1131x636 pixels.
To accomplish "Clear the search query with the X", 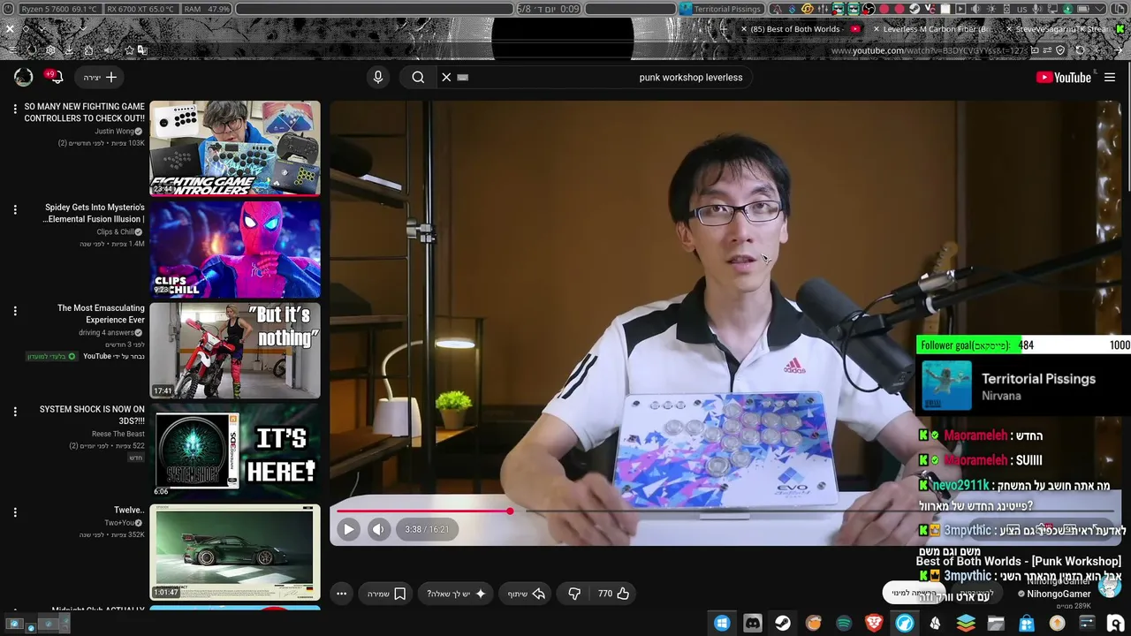I will 446,77.
